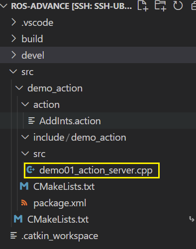Create a new file via New File icon

143,6
